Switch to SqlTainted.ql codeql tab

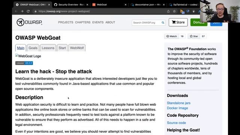(184, 5)
